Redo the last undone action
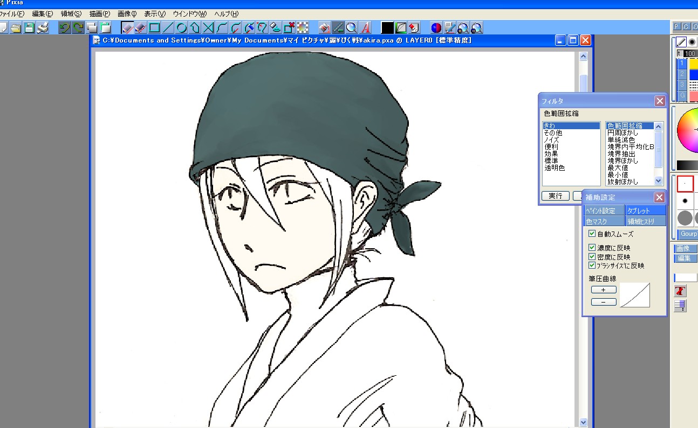 pos(78,27)
